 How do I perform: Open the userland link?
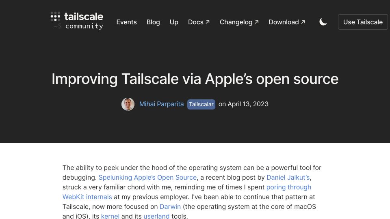pyautogui.click(x=156, y=216)
